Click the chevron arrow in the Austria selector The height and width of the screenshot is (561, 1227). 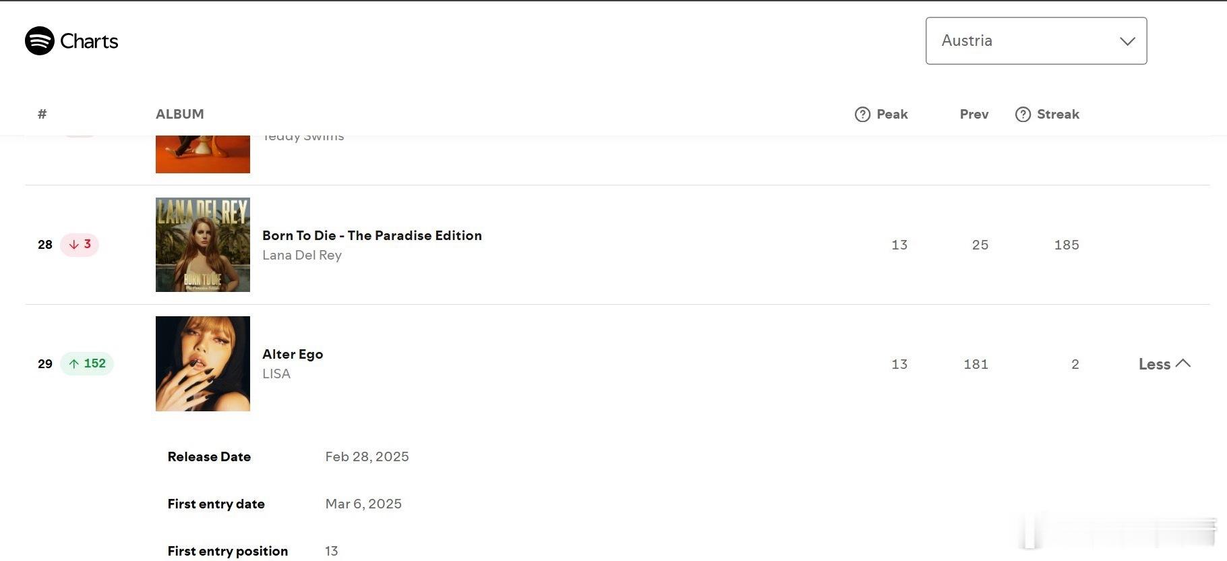tap(1127, 41)
